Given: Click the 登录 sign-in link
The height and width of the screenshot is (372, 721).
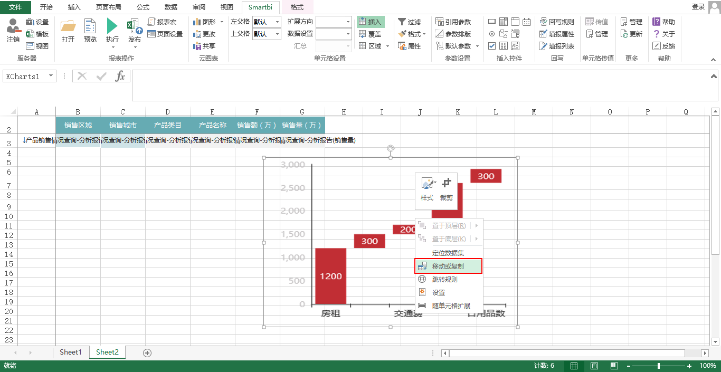Looking at the screenshot, I should [698, 6].
